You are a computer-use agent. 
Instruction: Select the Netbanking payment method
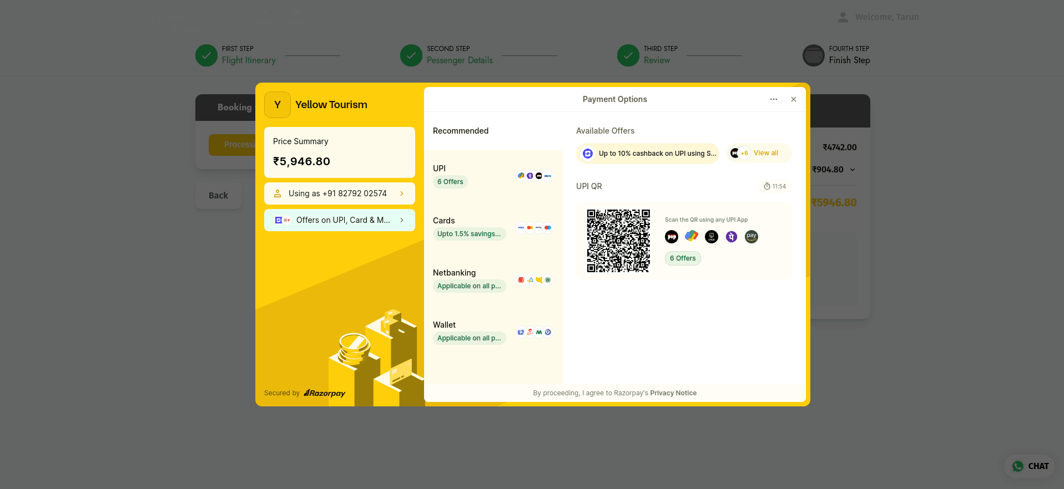coord(493,280)
